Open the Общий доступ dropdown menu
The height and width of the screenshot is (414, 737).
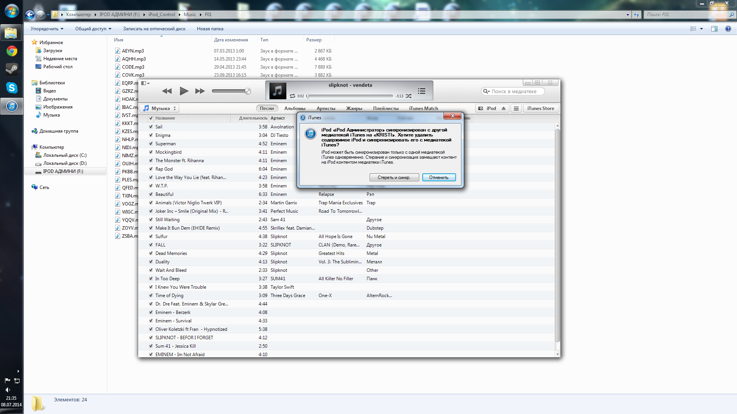tap(93, 29)
